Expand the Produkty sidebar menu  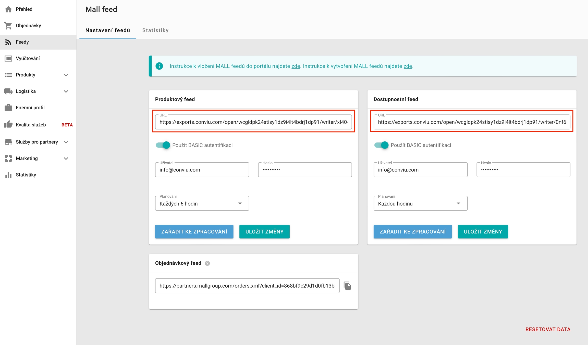(66, 75)
